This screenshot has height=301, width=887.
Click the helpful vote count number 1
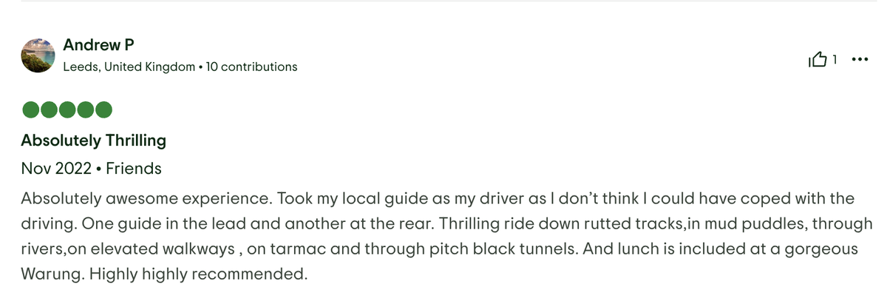coord(834,60)
